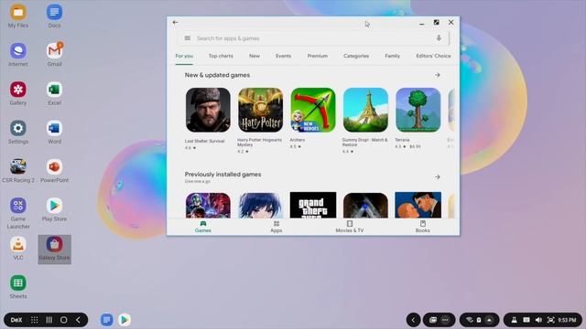Open the apps grid in the taskbar
The image size is (586, 329).
[35, 320]
